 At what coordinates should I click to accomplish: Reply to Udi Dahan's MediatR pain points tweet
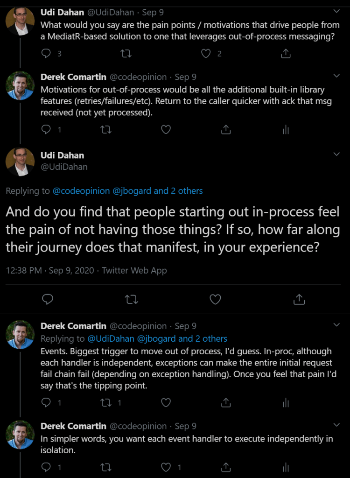pyautogui.click(x=46, y=54)
